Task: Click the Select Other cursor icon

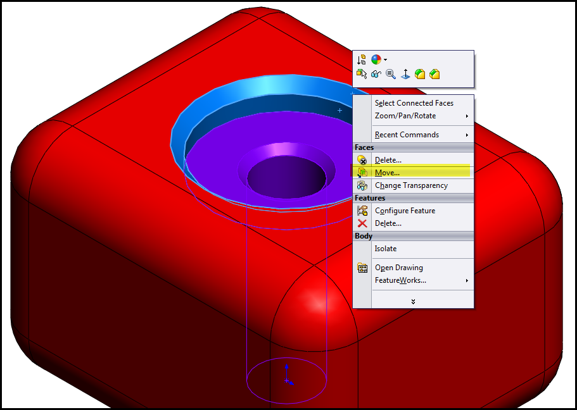Action: pos(362,74)
